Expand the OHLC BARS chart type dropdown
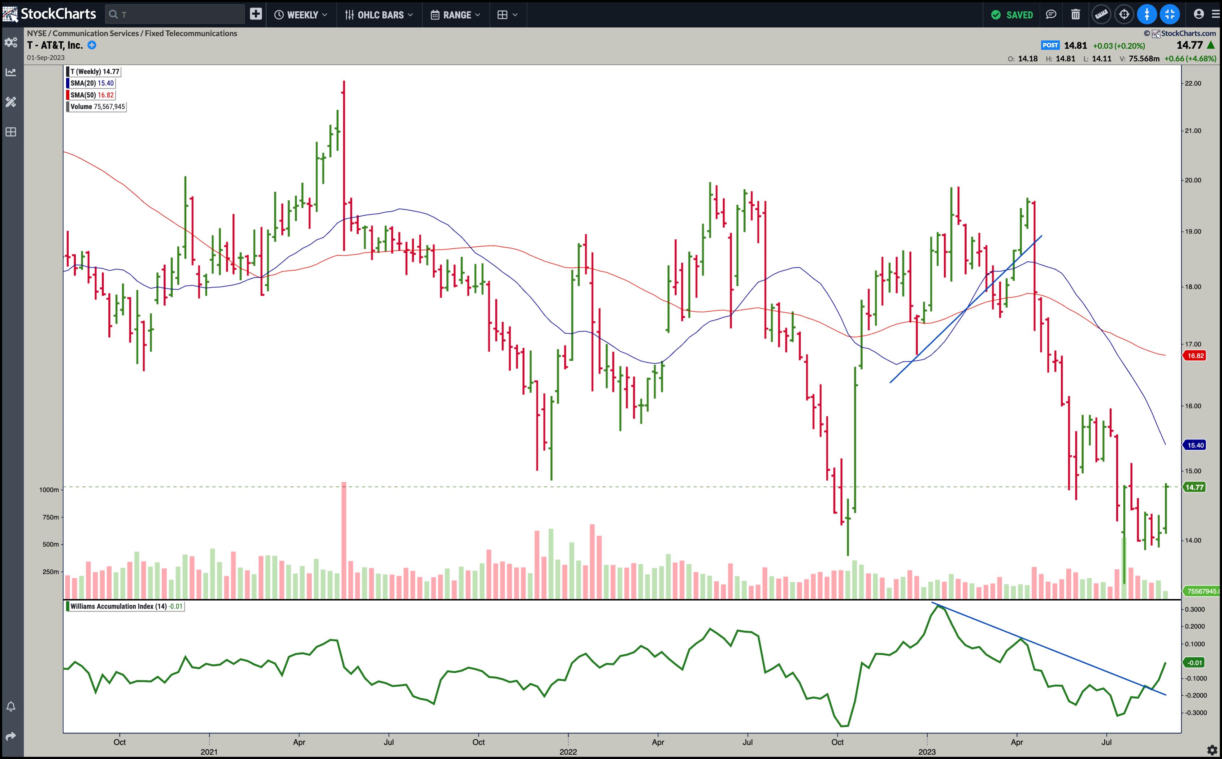Viewport: 1222px width, 759px height. (379, 14)
